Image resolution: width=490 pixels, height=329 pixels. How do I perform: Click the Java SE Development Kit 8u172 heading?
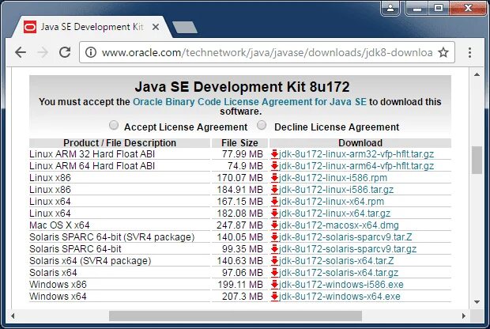(x=242, y=87)
